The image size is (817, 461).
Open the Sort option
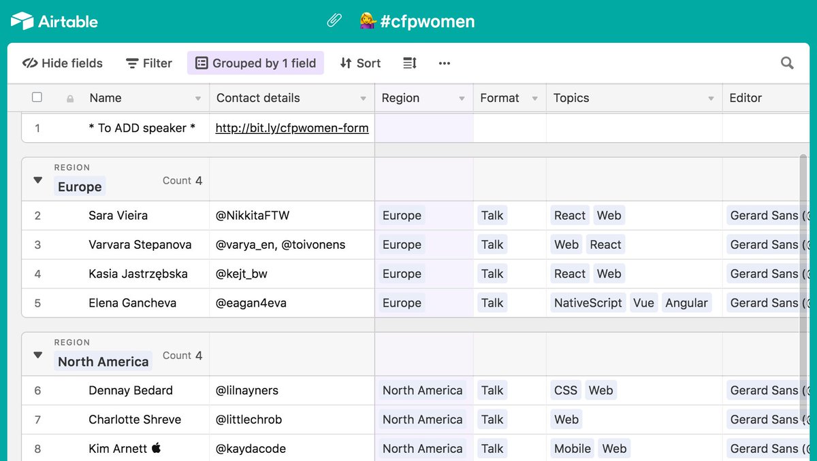coord(360,63)
